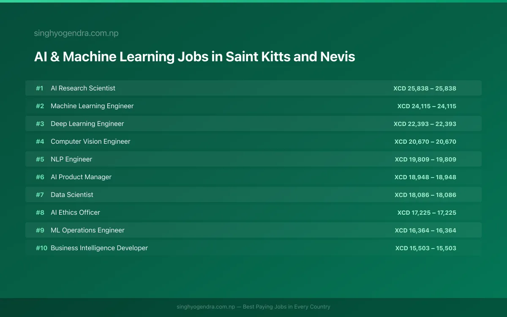This screenshot has height=317, width=507.
Task: Click salary XCD 19,809 – 19,809
Action: (425, 159)
